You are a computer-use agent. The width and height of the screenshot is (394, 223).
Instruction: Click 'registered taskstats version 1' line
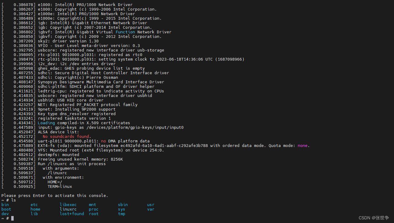[74, 118]
